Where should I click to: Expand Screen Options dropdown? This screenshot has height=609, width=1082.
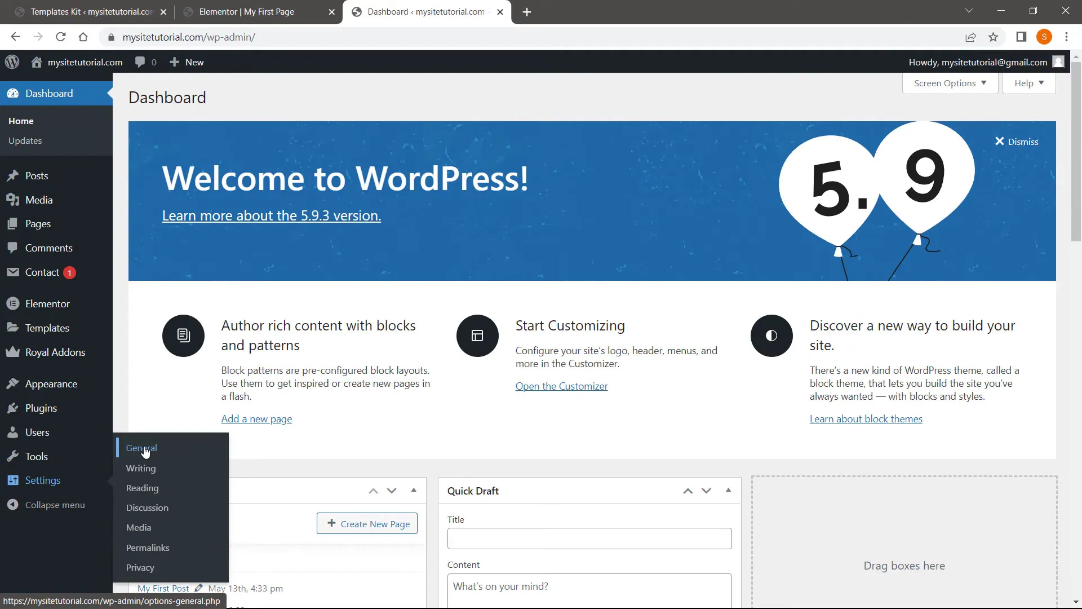[x=950, y=83]
